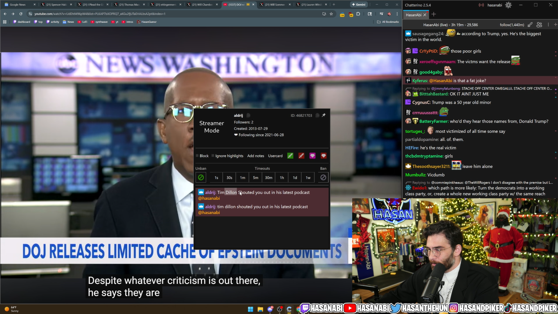Open the weather widget showing 64°F
The height and width of the screenshot is (314, 558).
pos(12,309)
